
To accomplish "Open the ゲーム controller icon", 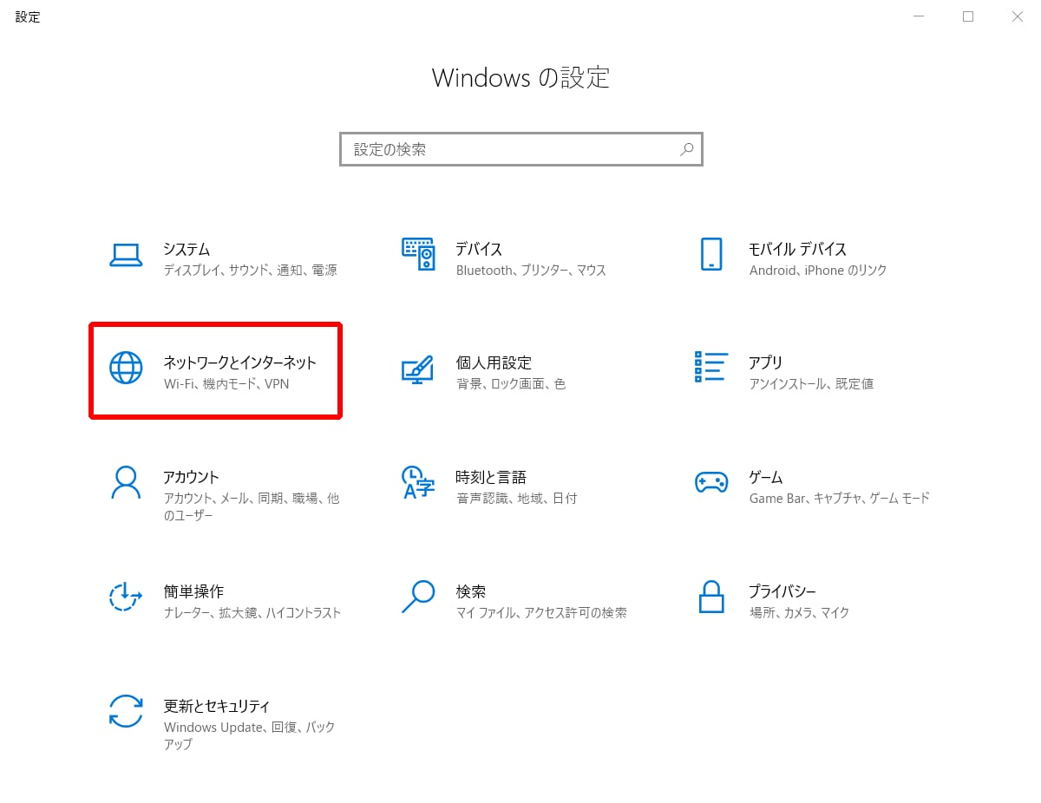I will click(711, 482).
